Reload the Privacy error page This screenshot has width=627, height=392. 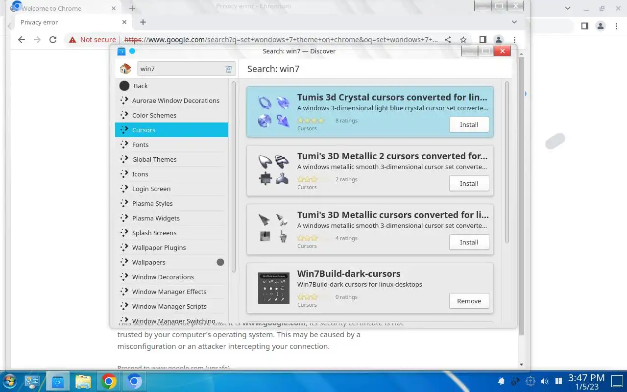53,40
